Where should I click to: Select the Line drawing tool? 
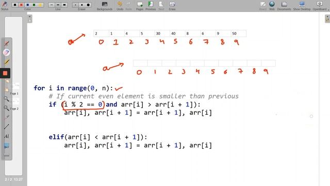tap(7, 127)
